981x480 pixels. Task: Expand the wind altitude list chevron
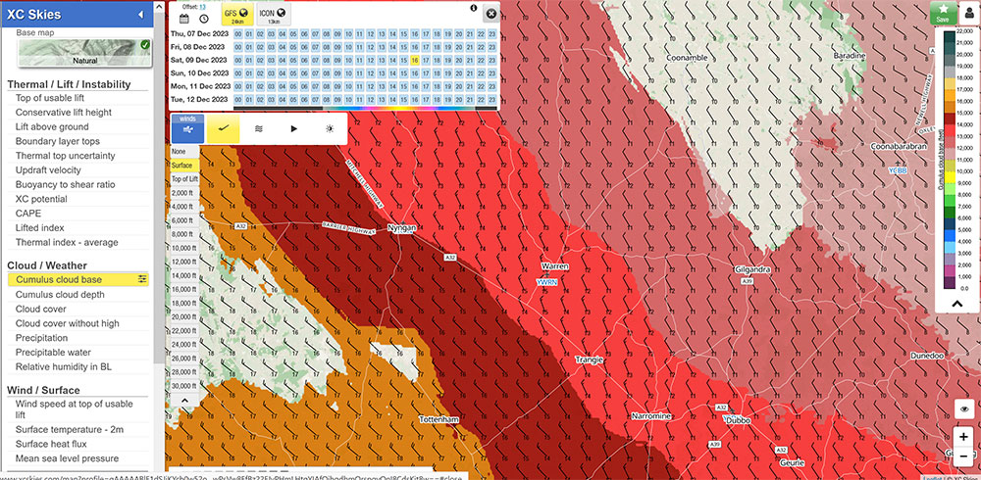tap(183, 400)
